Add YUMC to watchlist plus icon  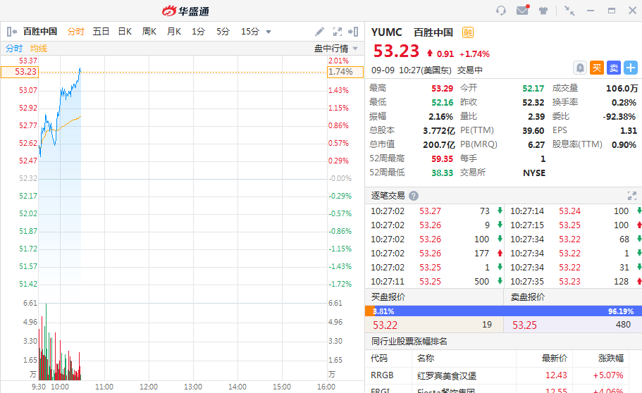(631, 68)
